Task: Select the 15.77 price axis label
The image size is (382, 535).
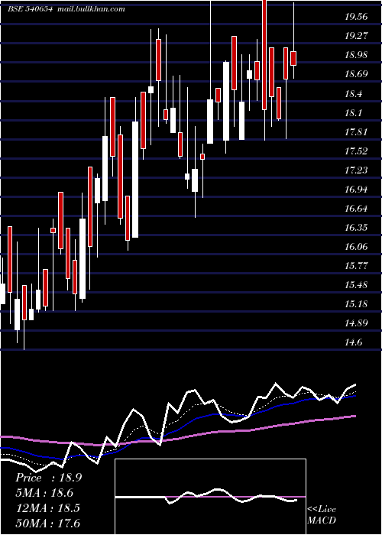Action: [356, 266]
